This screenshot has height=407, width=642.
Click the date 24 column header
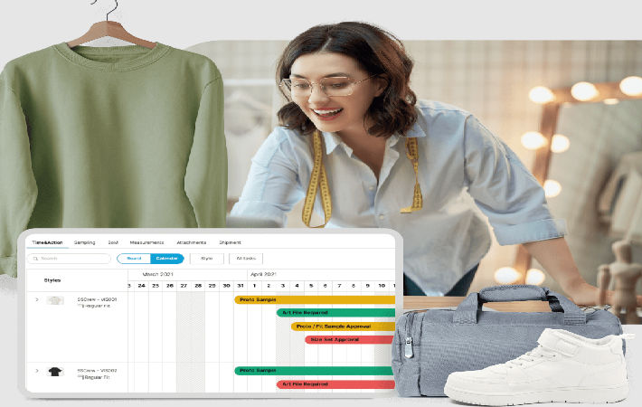[142, 286]
